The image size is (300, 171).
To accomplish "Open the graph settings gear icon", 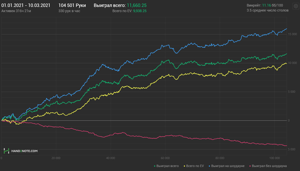I will pyautogui.click(x=296, y=6).
